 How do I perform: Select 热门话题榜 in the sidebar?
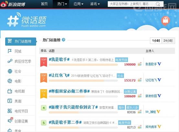21,41
